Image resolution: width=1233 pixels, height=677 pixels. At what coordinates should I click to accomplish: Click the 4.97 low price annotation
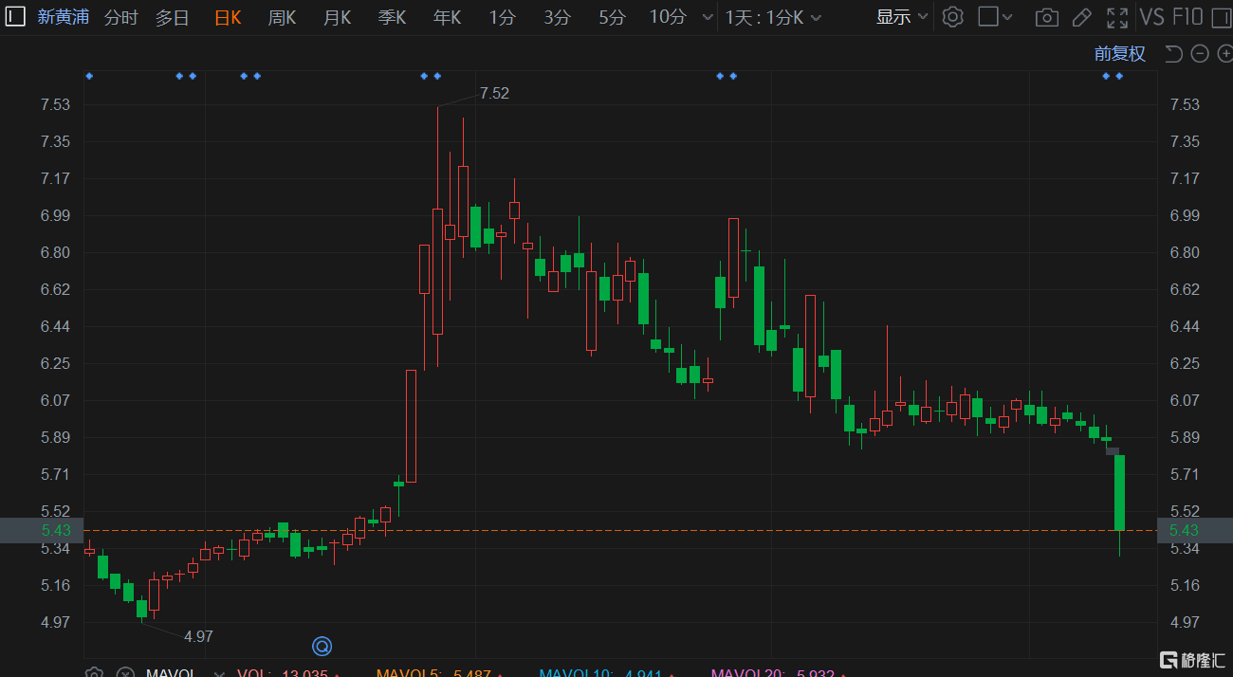(x=198, y=636)
